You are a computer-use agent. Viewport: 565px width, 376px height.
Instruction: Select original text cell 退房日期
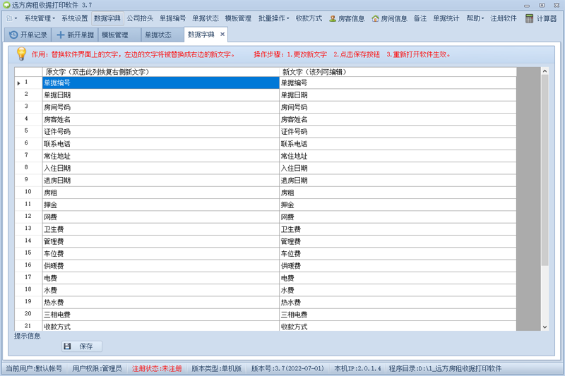161,181
